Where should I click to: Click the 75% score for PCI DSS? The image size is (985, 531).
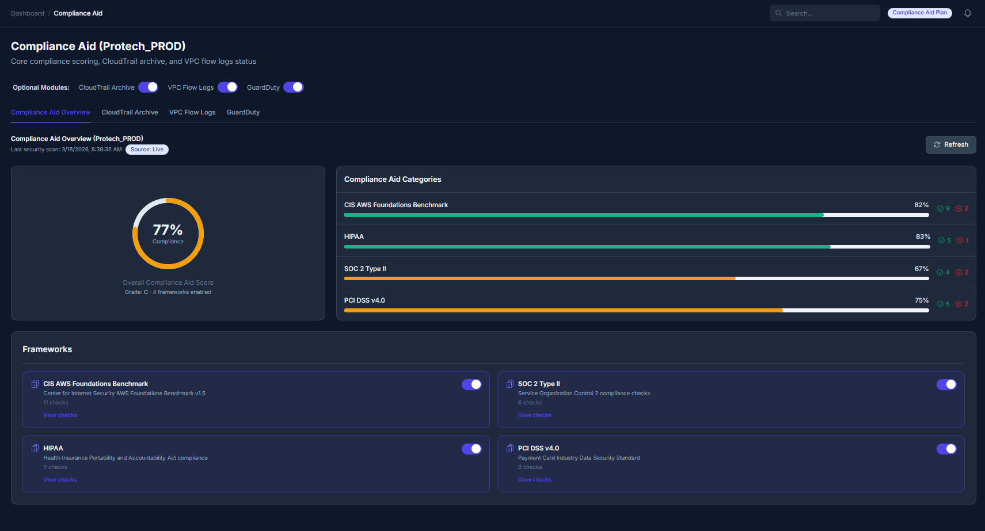tap(921, 300)
